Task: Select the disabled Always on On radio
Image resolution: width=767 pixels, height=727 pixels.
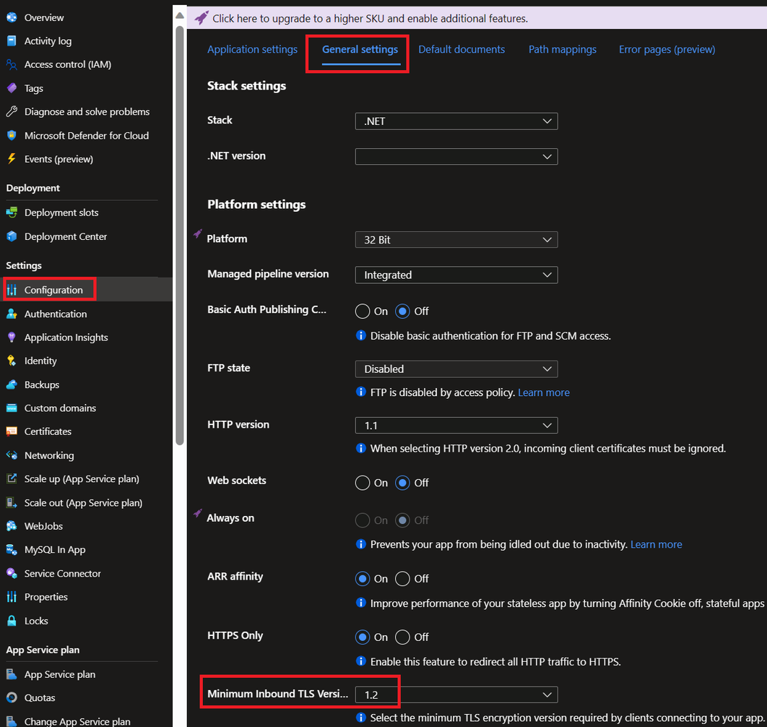Action: 363,520
